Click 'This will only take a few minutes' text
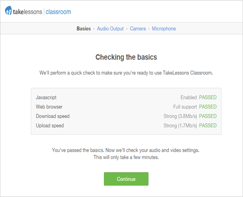The width and height of the screenshot is (243, 197). click(x=126, y=157)
